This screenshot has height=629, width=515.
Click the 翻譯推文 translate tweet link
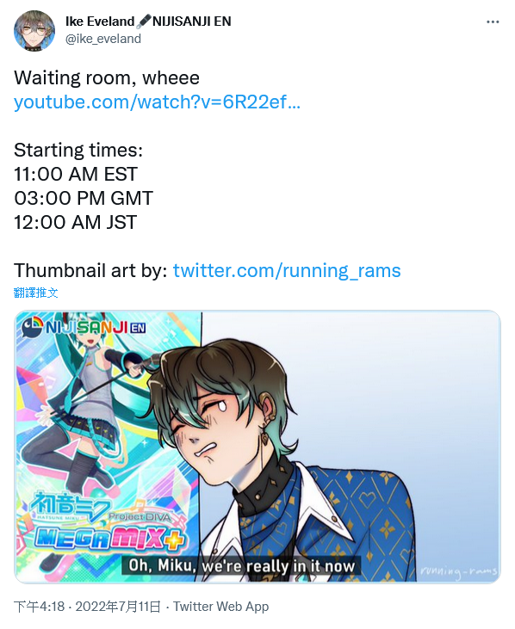pos(35,293)
